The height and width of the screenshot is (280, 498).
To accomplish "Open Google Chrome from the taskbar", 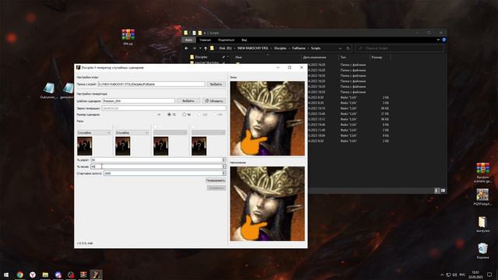I will pyautogui.click(x=19, y=275).
